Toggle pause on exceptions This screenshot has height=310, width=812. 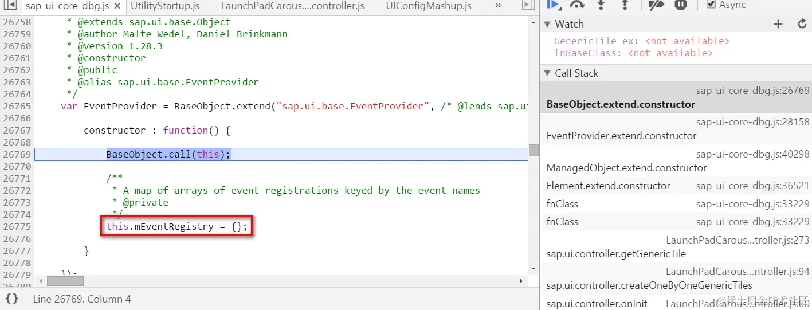pyautogui.click(x=680, y=5)
